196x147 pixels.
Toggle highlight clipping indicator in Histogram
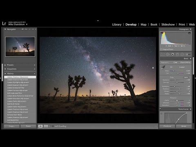click(x=189, y=33)
